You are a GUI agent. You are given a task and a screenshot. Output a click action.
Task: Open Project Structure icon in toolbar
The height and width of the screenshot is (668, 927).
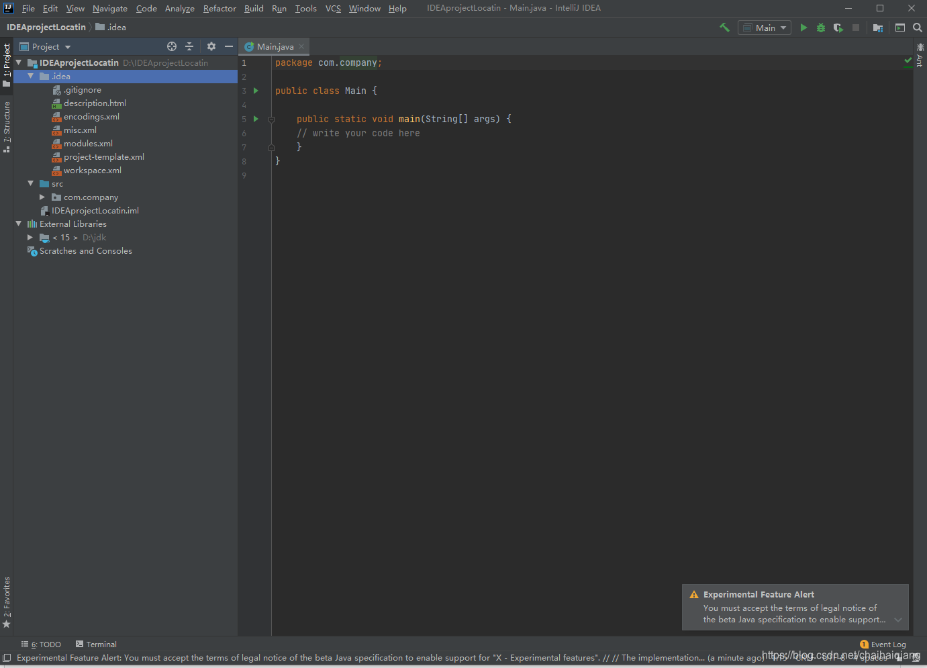[878, 28]
